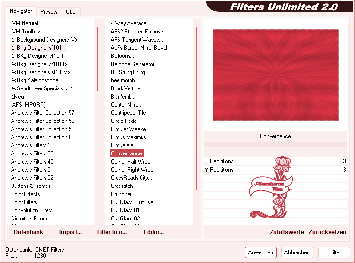355x263 pixels.
Task: Open Hilfe button
Action: click(334, 252)
